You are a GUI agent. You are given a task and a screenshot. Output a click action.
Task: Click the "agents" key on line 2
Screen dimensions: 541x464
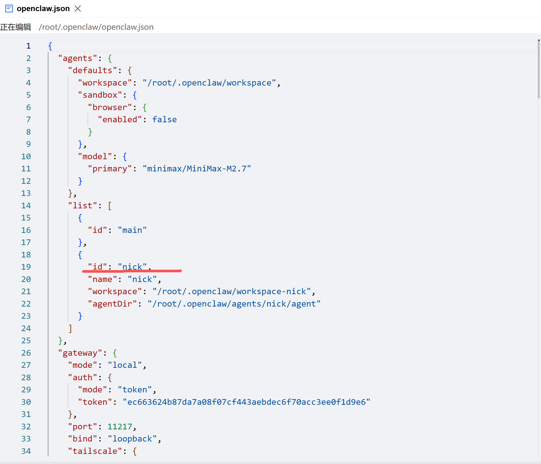[77, 58]
